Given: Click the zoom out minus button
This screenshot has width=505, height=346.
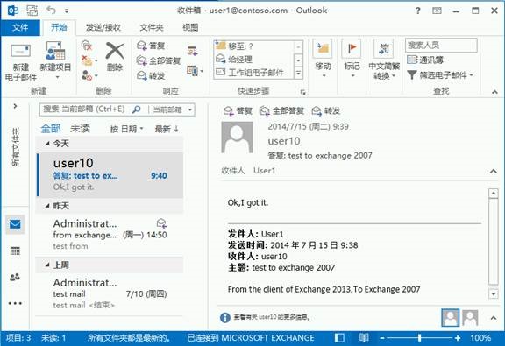Looking at the screenshot, I should tap(382, 338).
